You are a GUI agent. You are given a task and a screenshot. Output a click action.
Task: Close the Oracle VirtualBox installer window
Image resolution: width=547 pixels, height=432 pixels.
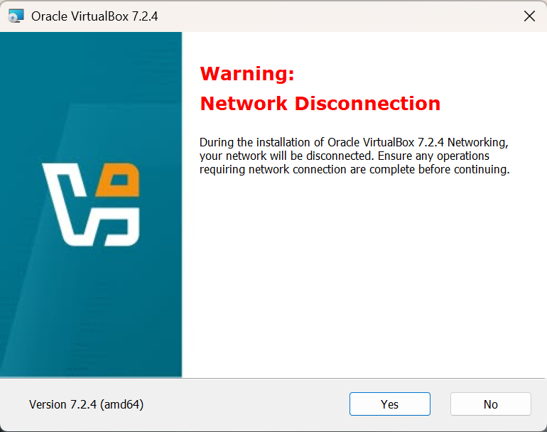(x=529, y=16)
